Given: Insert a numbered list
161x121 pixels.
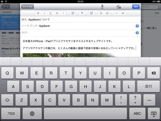Looking at the screenshot, I should click(107, 13).
